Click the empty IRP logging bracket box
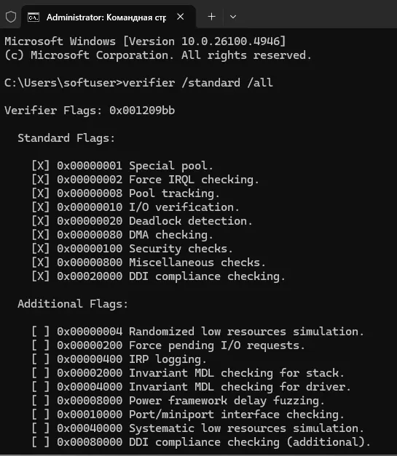397x456 pixels. (x=41, y=359)
